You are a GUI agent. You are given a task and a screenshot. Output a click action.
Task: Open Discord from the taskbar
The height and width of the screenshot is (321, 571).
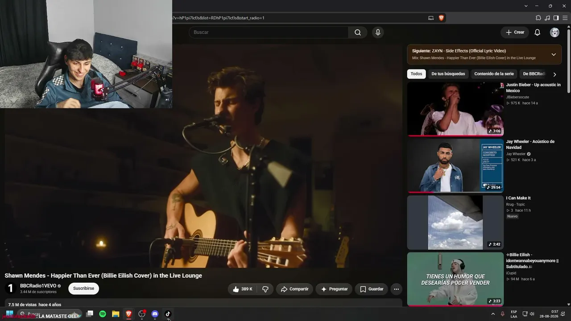coord(155,314)
